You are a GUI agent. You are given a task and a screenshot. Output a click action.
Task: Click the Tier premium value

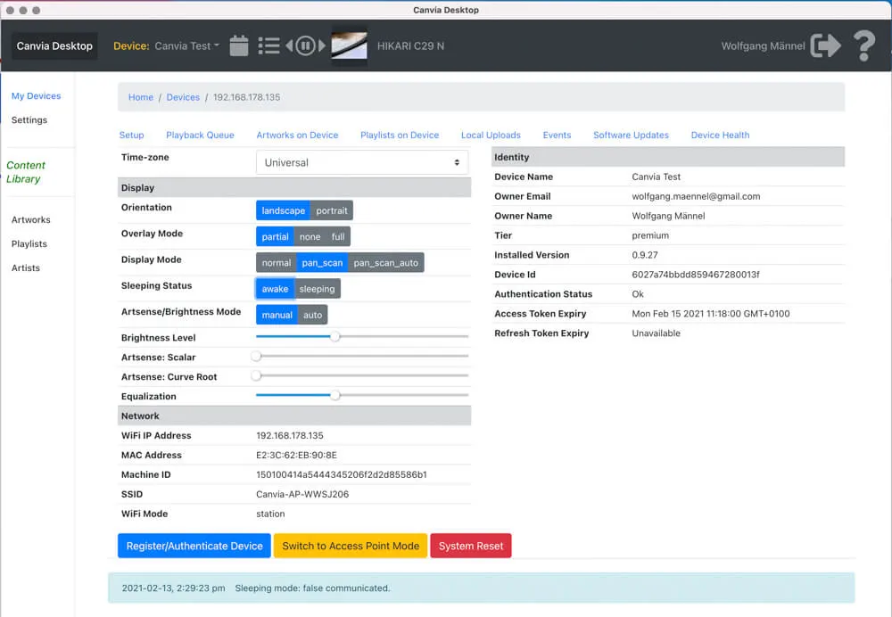(x=650, y=235)
